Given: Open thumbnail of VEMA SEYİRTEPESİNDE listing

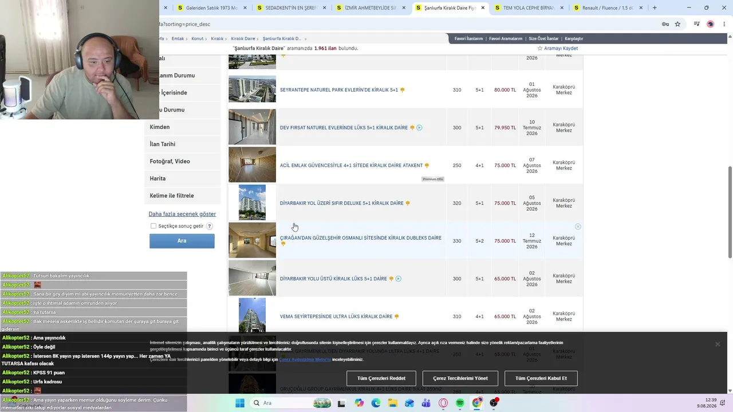Looking at the screenshot, I should (252, 316).
